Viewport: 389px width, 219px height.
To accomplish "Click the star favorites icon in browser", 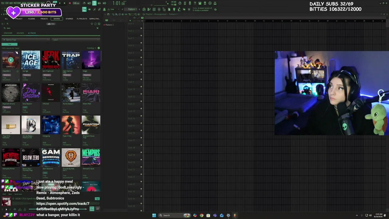I will (x=92, y=24).
